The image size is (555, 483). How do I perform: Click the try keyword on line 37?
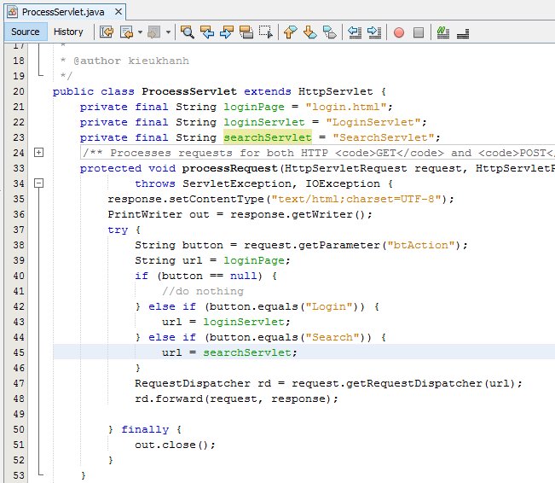[x=118, y=230]
